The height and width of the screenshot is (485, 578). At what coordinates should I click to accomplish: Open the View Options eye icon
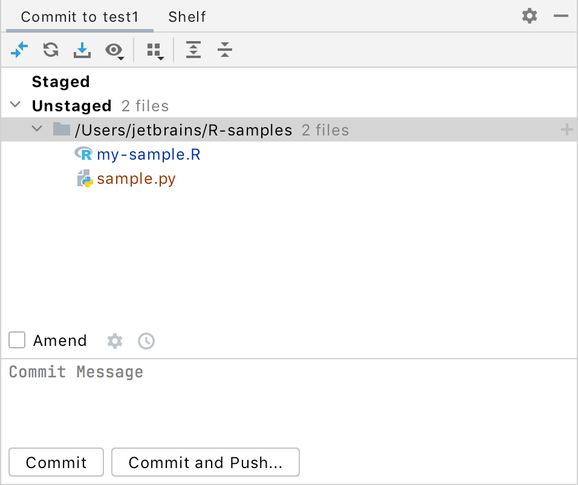point(113,50)
